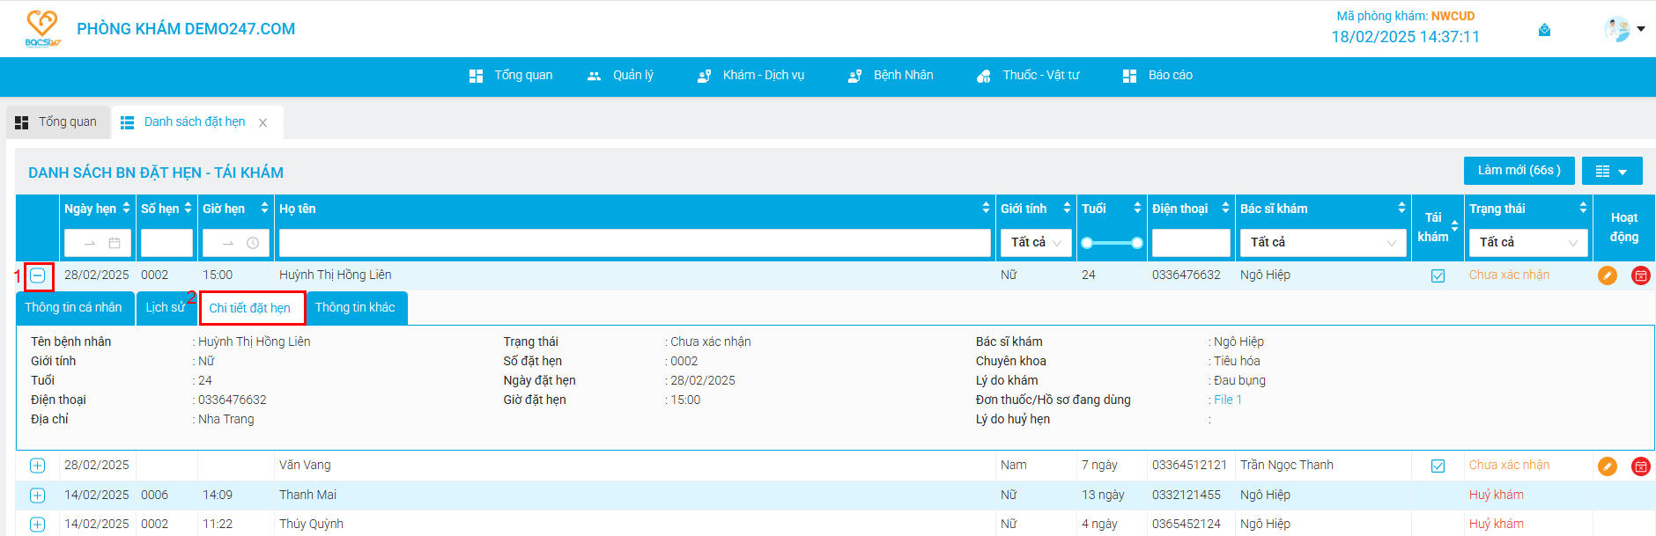Open the Bác sĩ khám Tất cả dropdown
Viewport: 1656px width, 536px height.
[x=1323, y=243]
